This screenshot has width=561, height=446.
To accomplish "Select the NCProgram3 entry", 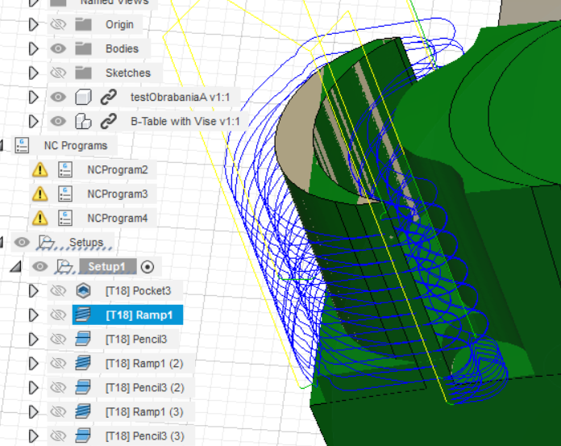I will 118,194.
